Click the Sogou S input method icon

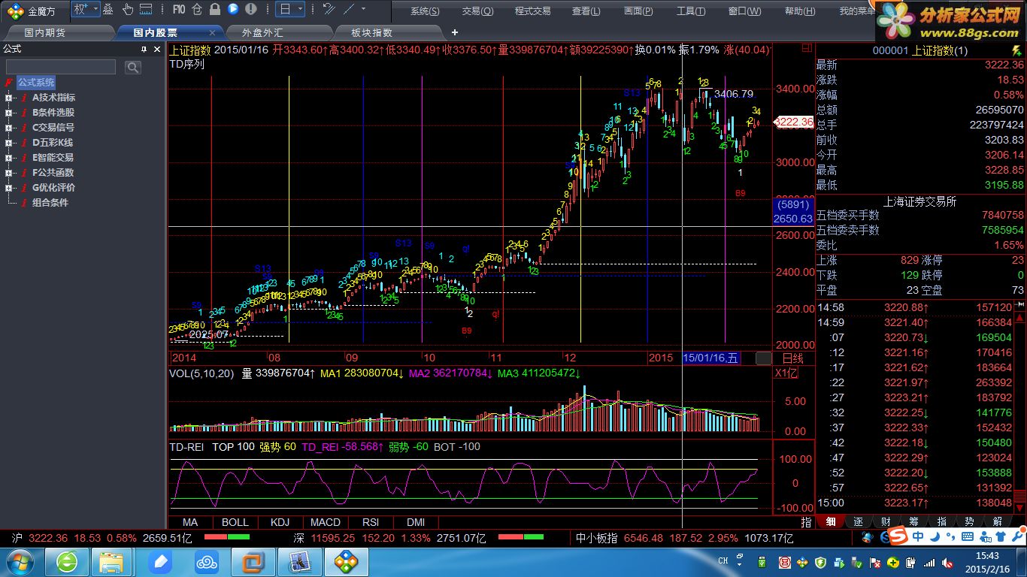click(x=897, y=536)
